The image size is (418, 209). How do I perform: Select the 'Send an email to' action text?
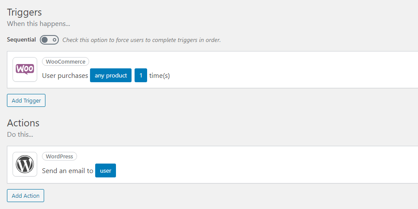68,170
